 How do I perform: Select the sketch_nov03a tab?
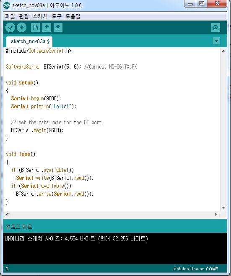[x=29, y=41]
